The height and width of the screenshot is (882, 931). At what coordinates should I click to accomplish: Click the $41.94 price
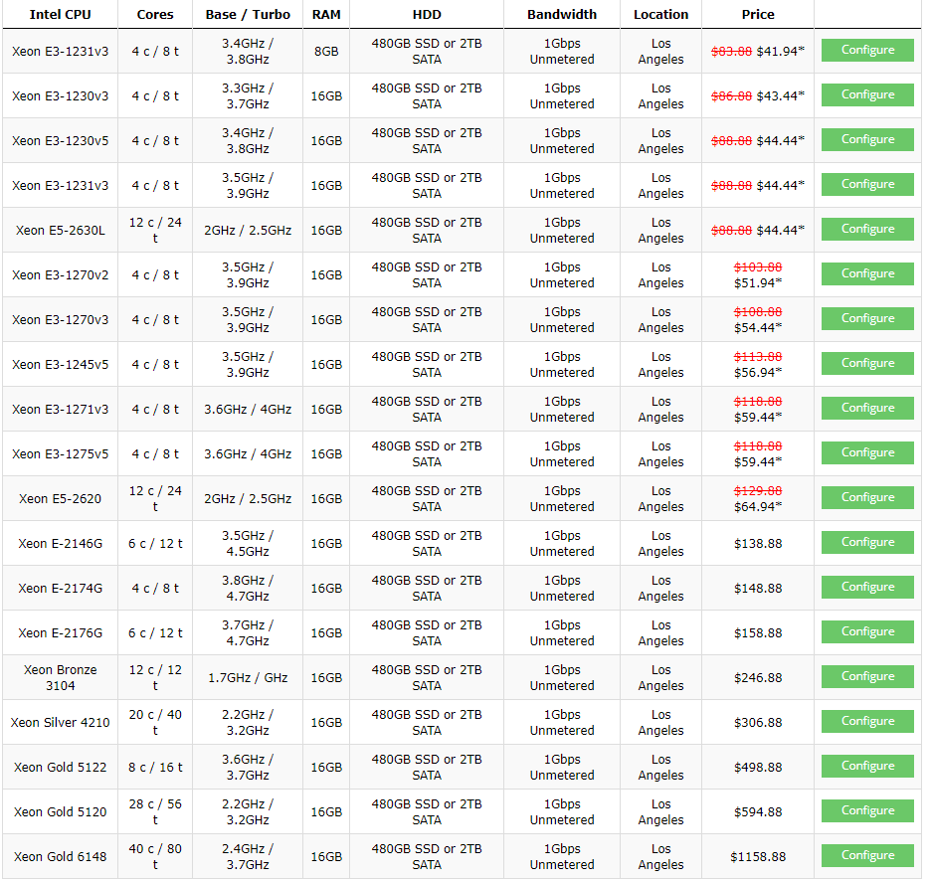pyautogui.click(x=780, y=51)
